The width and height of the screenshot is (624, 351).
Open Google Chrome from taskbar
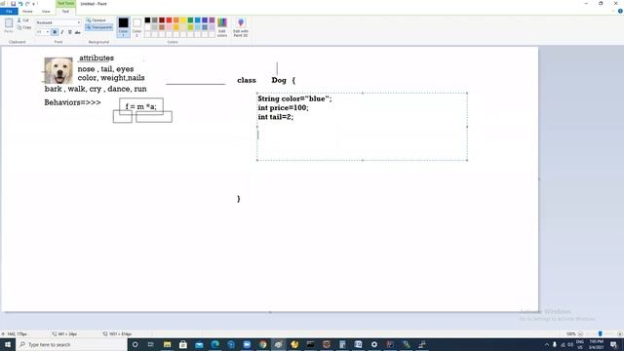262,344
